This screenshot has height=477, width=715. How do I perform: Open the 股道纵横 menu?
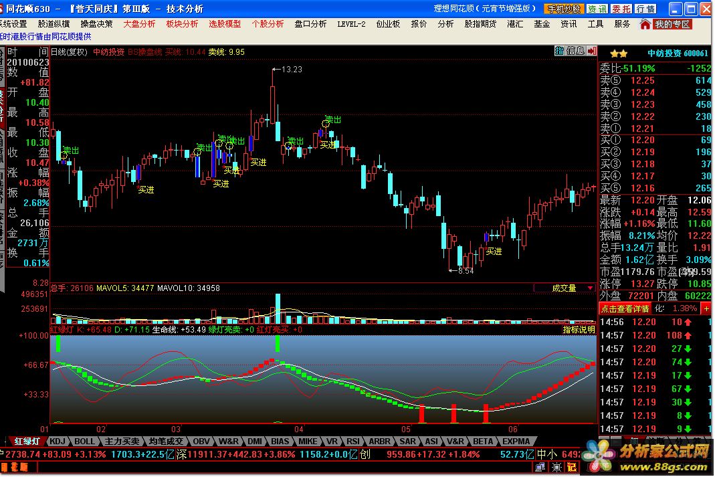(x=54, y=24)
